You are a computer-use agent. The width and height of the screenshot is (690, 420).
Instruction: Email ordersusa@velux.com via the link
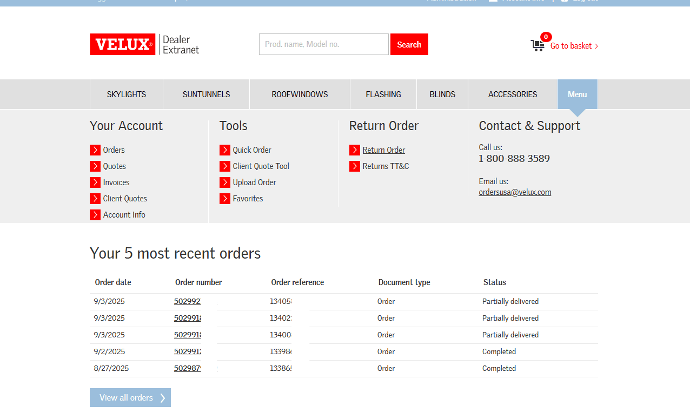click(x=515, y=192)
